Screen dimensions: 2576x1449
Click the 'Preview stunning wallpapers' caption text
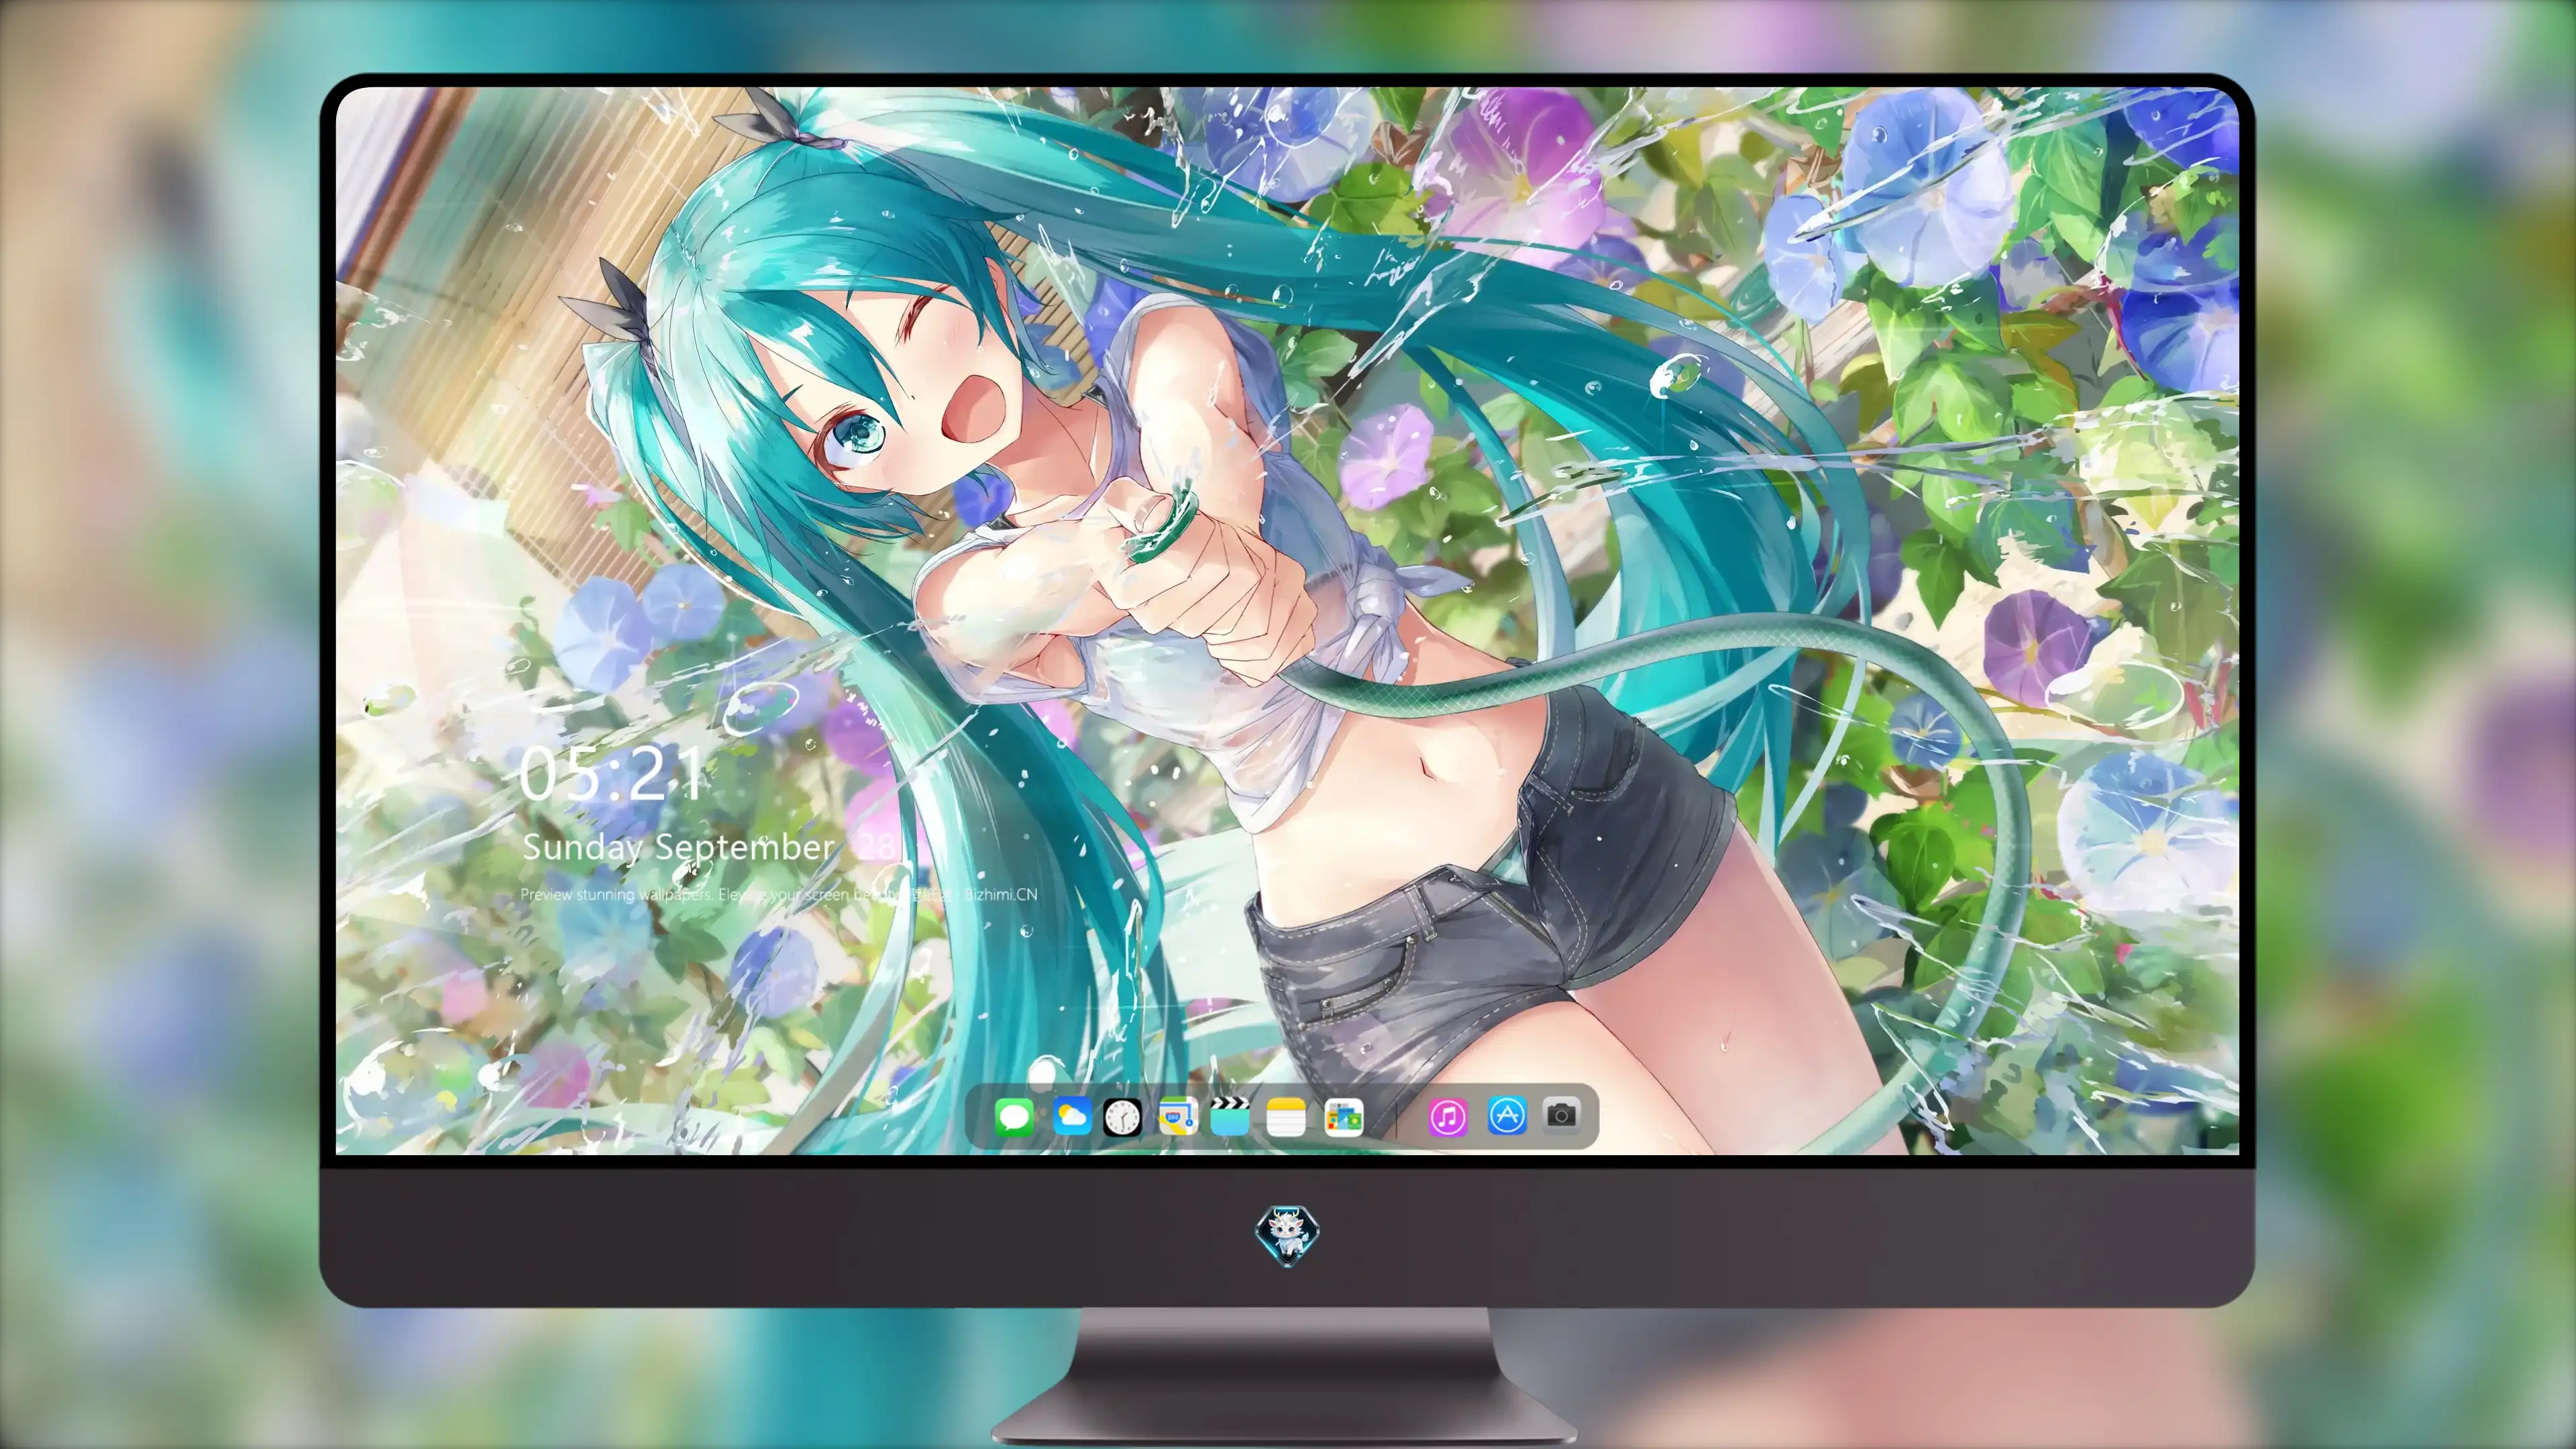point(778,894)
